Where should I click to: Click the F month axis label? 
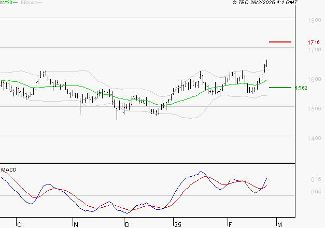point(230,225)
